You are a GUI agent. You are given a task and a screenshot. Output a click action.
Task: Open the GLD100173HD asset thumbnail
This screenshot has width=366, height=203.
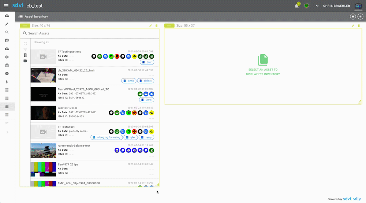coord(43,113)
